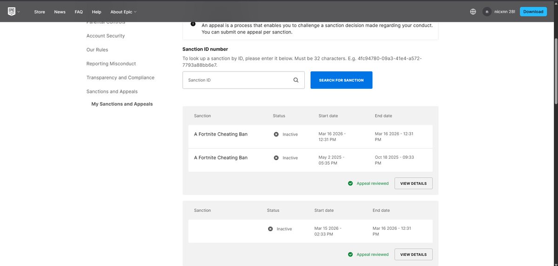558x266 pixels.
Task: Click Inactive icon for Mar 16 2026 - 12:31 PM start sanction
Action: tap(276, 134)
